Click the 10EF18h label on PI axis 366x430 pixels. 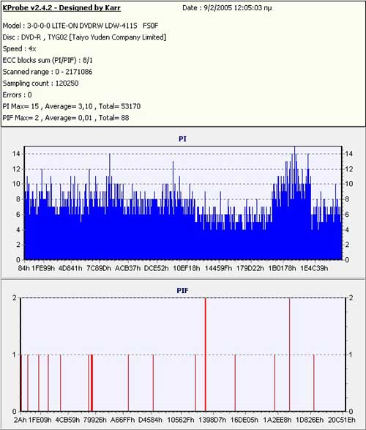tap(186, 268)
